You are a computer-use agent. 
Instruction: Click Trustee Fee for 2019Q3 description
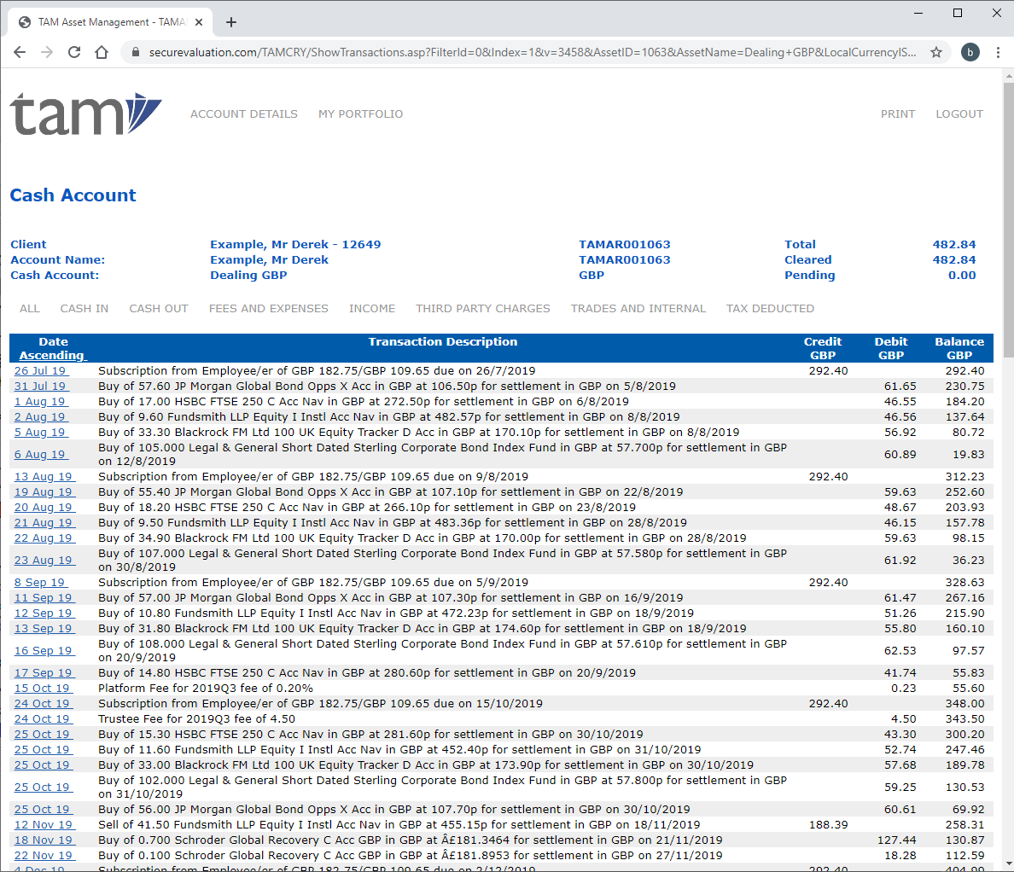(196, 718)
